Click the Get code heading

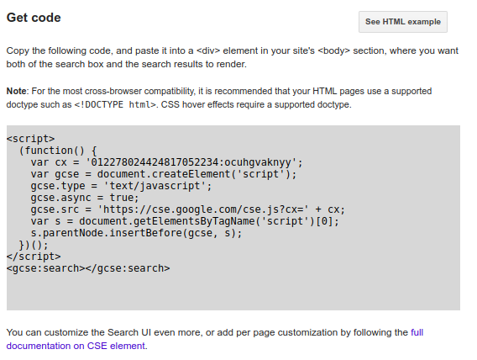point(34,18)
